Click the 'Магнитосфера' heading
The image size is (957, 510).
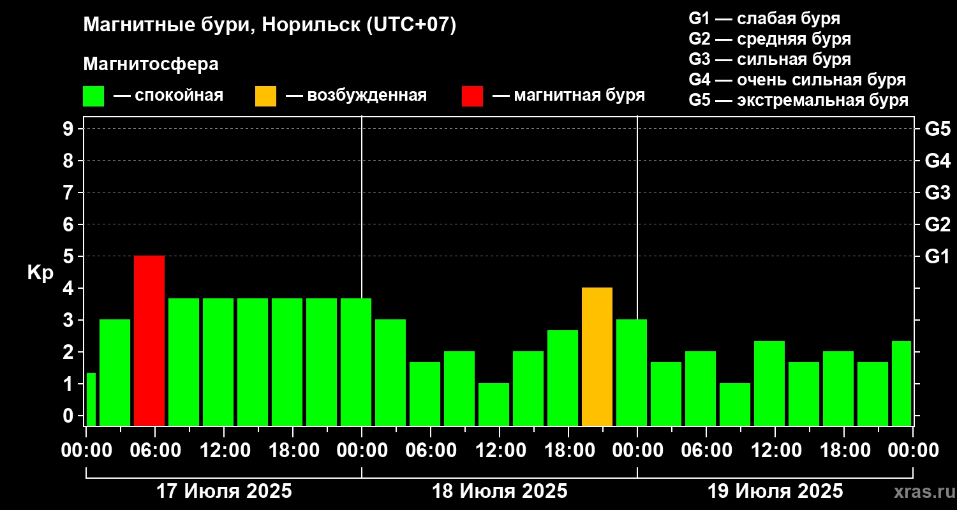(x=151, y=64)
